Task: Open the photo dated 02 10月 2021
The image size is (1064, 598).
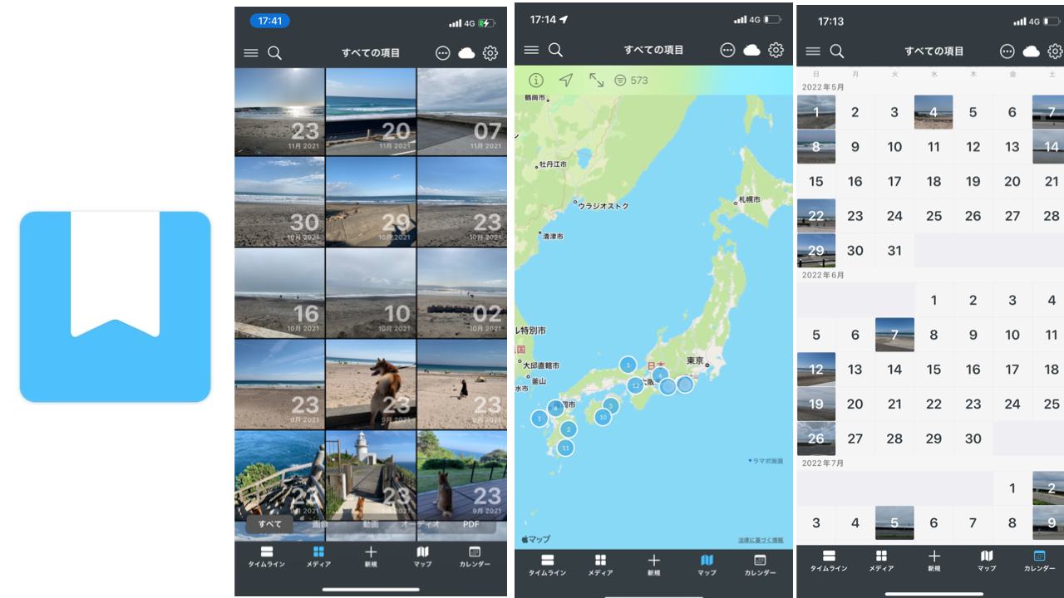Action: click(x=462, y=293)
